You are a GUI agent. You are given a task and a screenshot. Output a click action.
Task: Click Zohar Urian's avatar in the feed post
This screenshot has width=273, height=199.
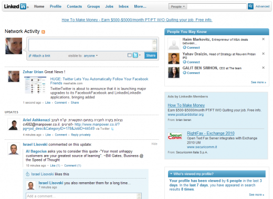pyautogui.click(x=14, y=76)
